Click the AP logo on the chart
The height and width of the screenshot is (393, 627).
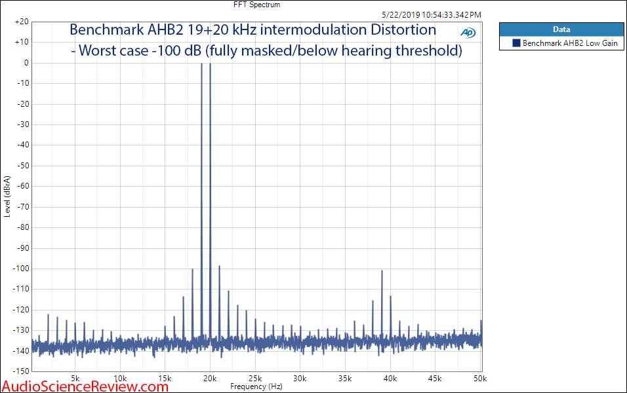coord(468,33)
